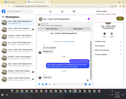Open Michael's conversation in the list
The width and height of the screenshot is (126, 99).
tap(18, 72)
